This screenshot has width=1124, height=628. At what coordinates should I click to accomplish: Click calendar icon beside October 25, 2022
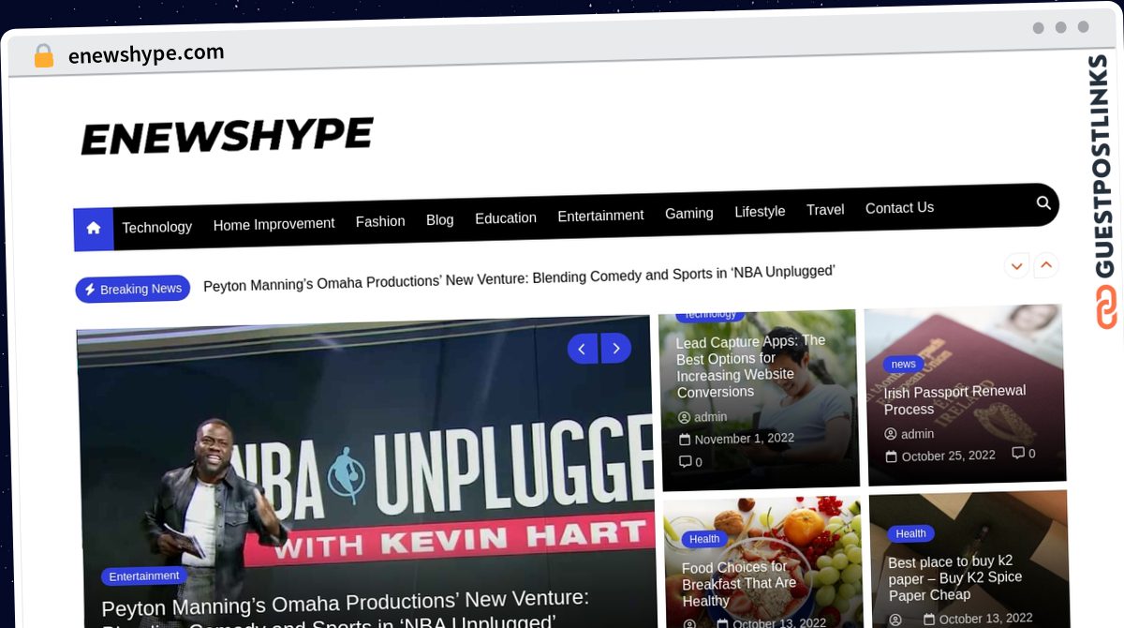pos(892,456)
